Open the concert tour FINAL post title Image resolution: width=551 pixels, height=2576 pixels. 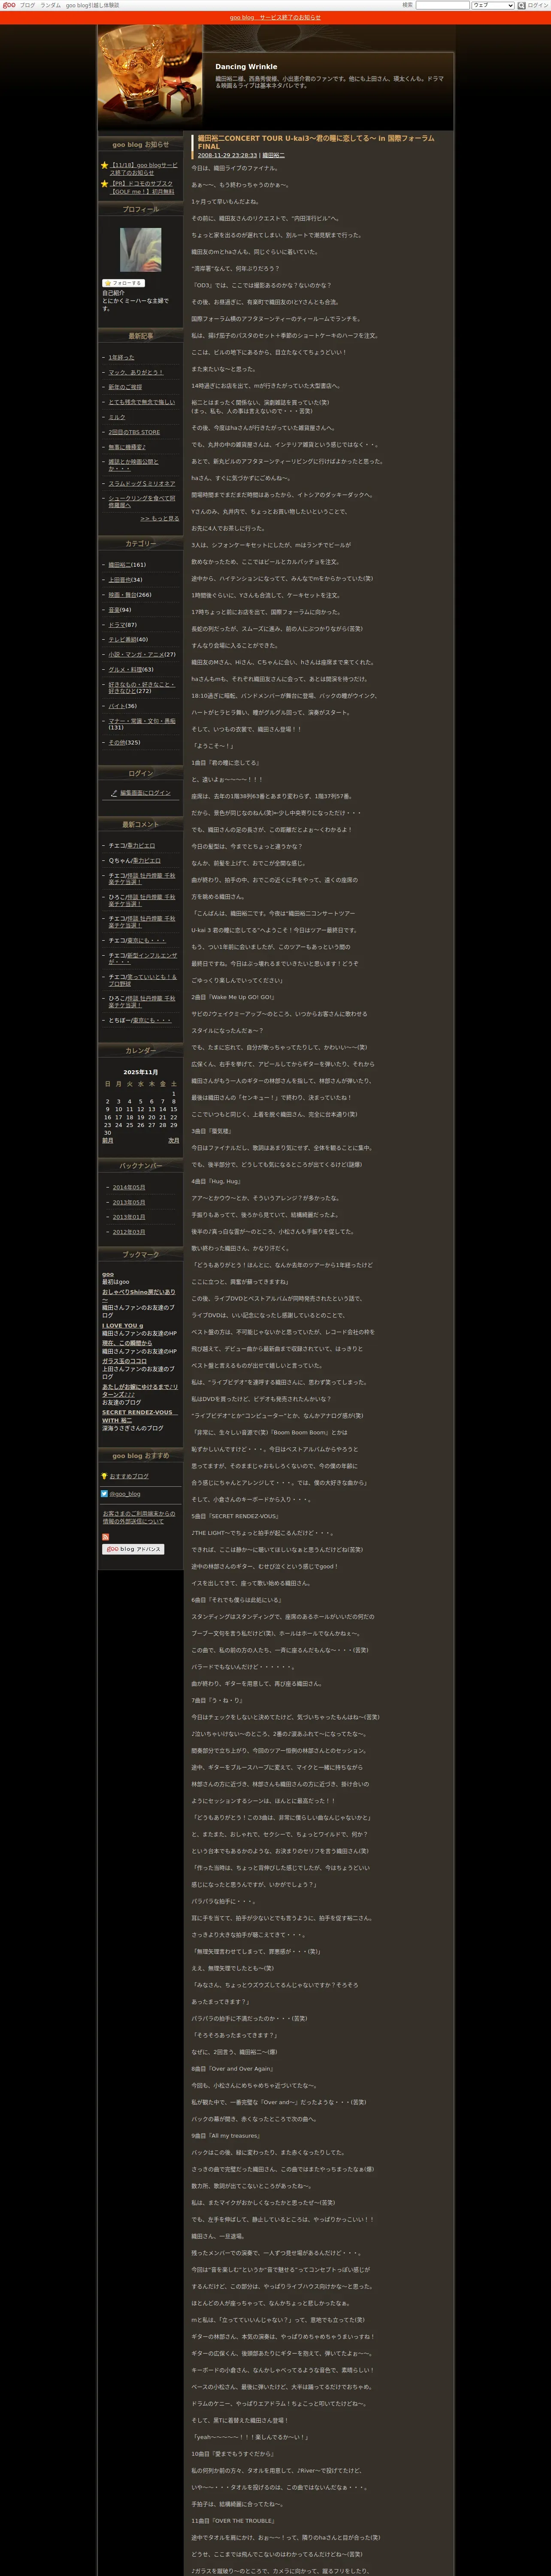pos(316,142)
